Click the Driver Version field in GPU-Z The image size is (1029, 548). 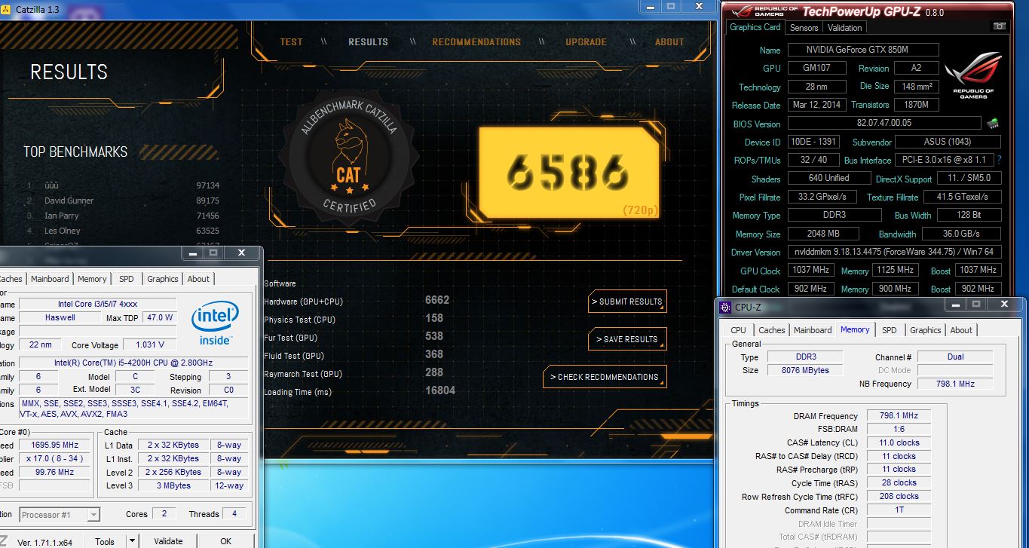coord(894,252)
